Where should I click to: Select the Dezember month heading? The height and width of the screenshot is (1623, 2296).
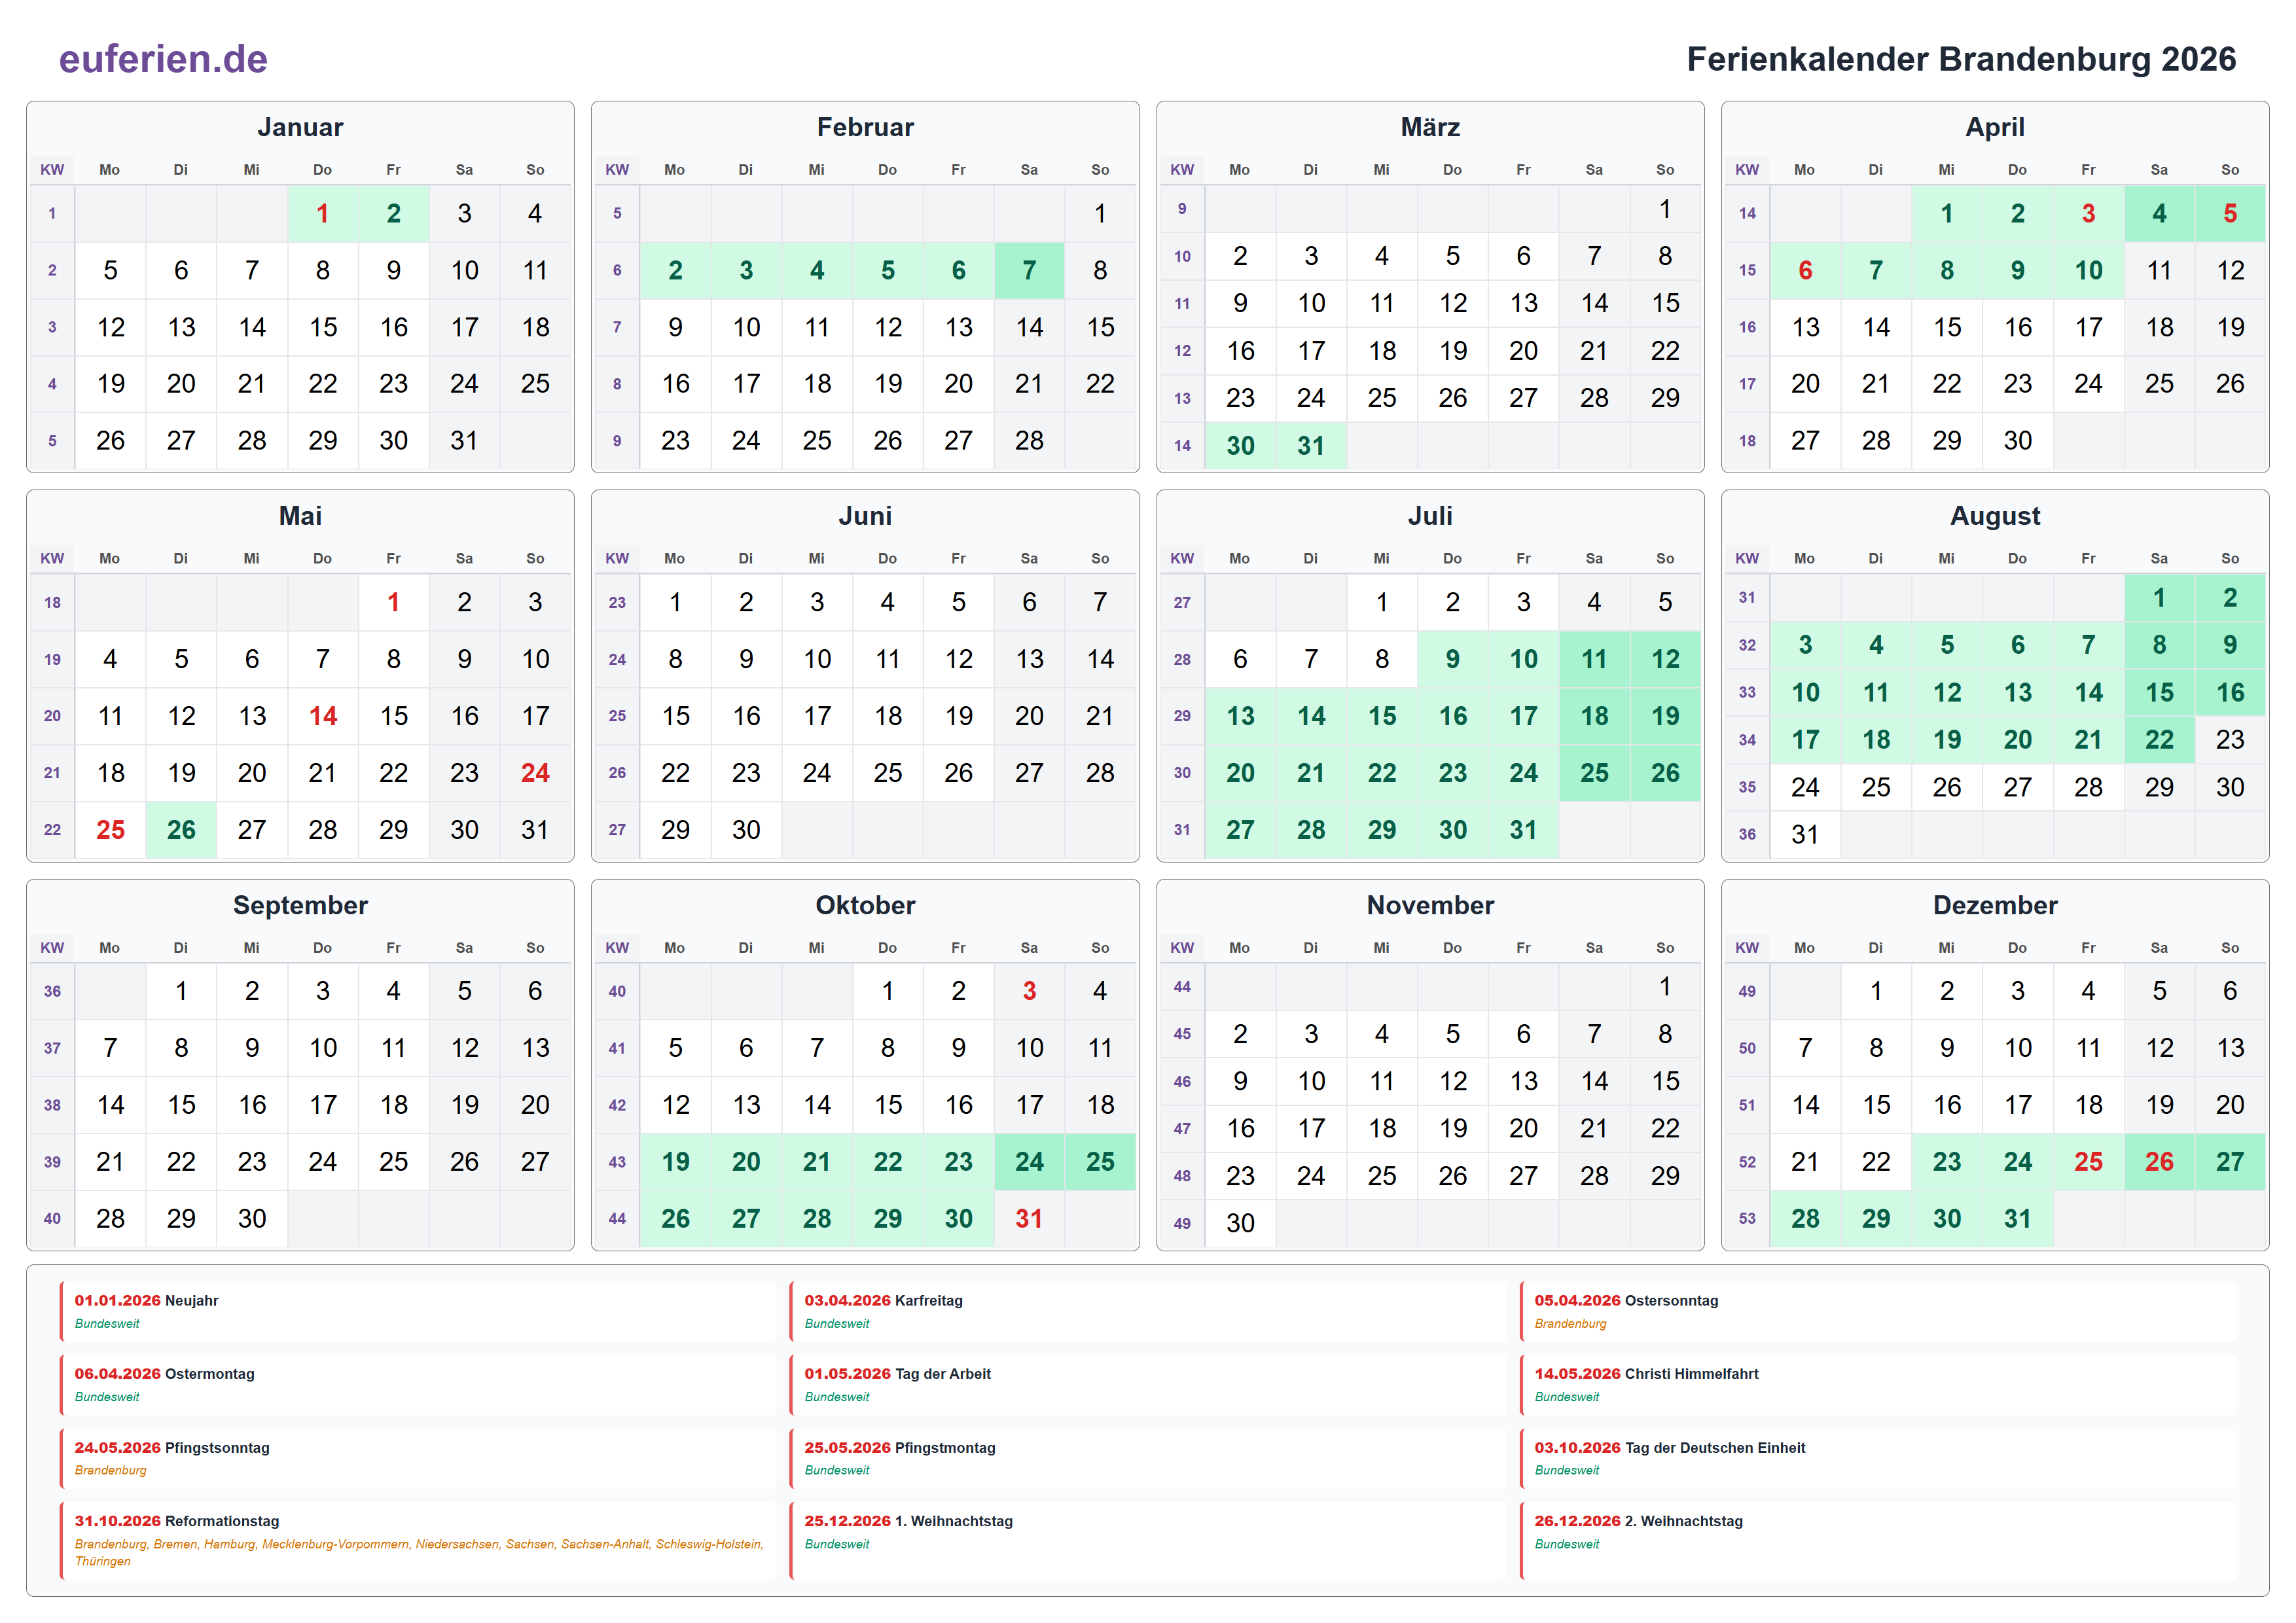[1995, 905]
